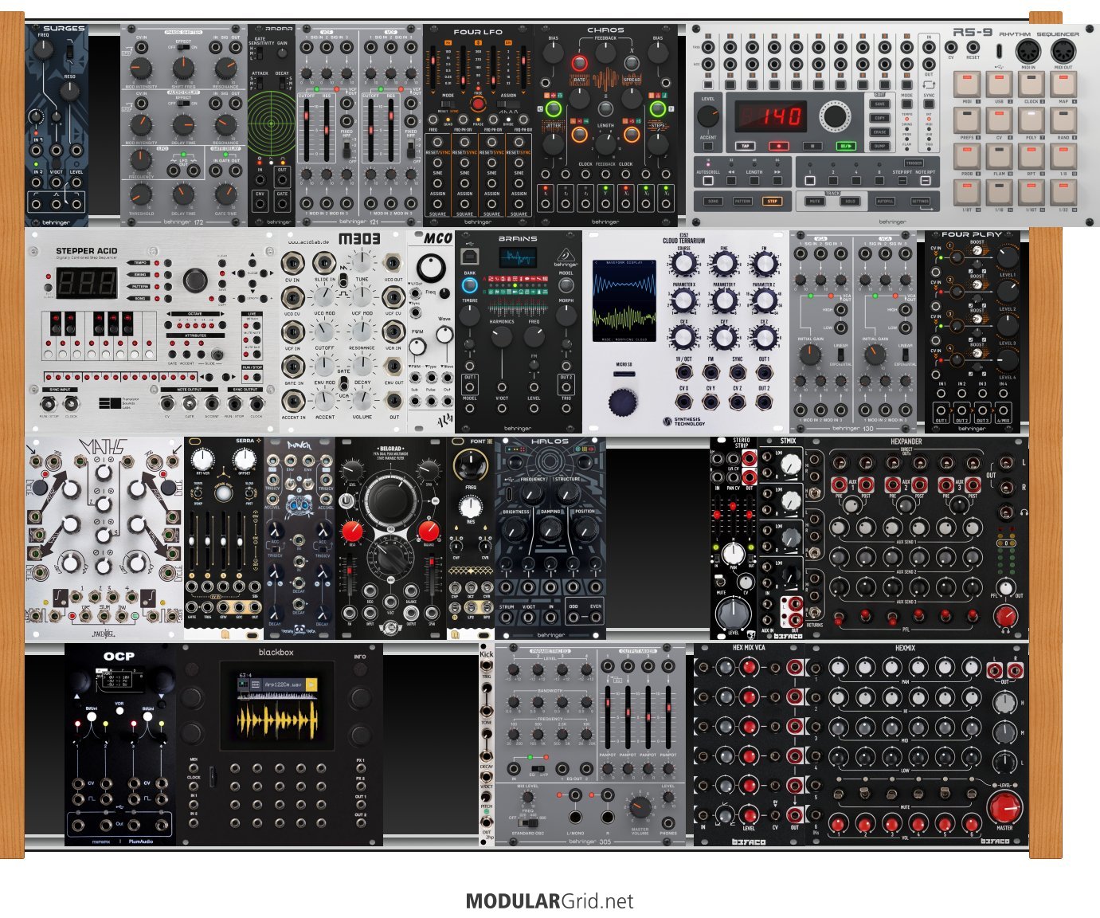Tap the MAP pad on the RS-9
Image resolution: width=1100 pixels, height=918 pixels.
1063,84
